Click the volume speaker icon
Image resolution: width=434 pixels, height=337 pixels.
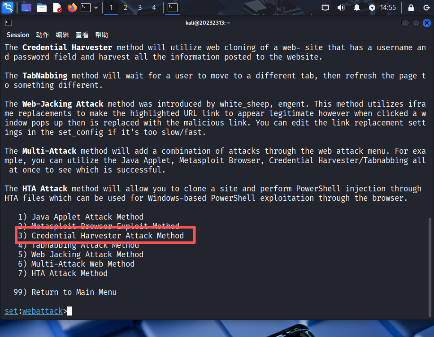pos(341,8)
